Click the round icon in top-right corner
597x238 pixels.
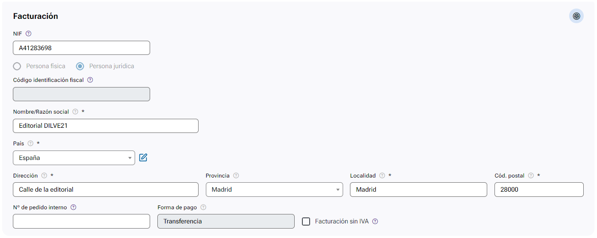[x=576, y=16]
